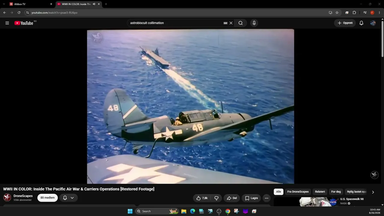The width and height of the screenshot is (384, 216).
Task: Open the DroneScapes channel name link
Action: click(23, 196)
